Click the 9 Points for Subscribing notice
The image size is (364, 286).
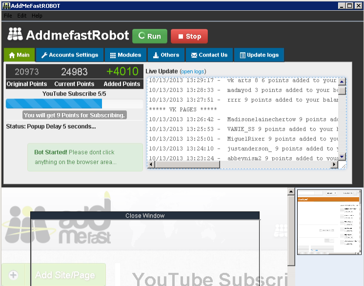point(74,115)
